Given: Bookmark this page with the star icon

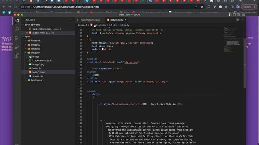Looking at the screenshot, I should [x=202, y=7].
